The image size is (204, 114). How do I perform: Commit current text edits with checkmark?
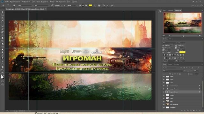click(x=108, y=6)
